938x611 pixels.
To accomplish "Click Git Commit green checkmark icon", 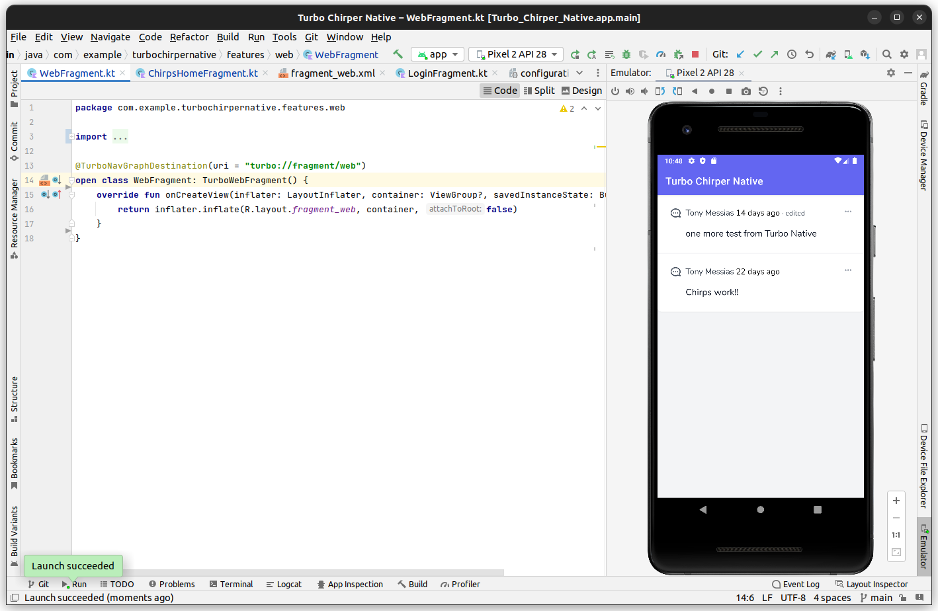I will coord(757,54).
